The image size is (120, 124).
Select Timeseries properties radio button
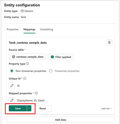51,71
